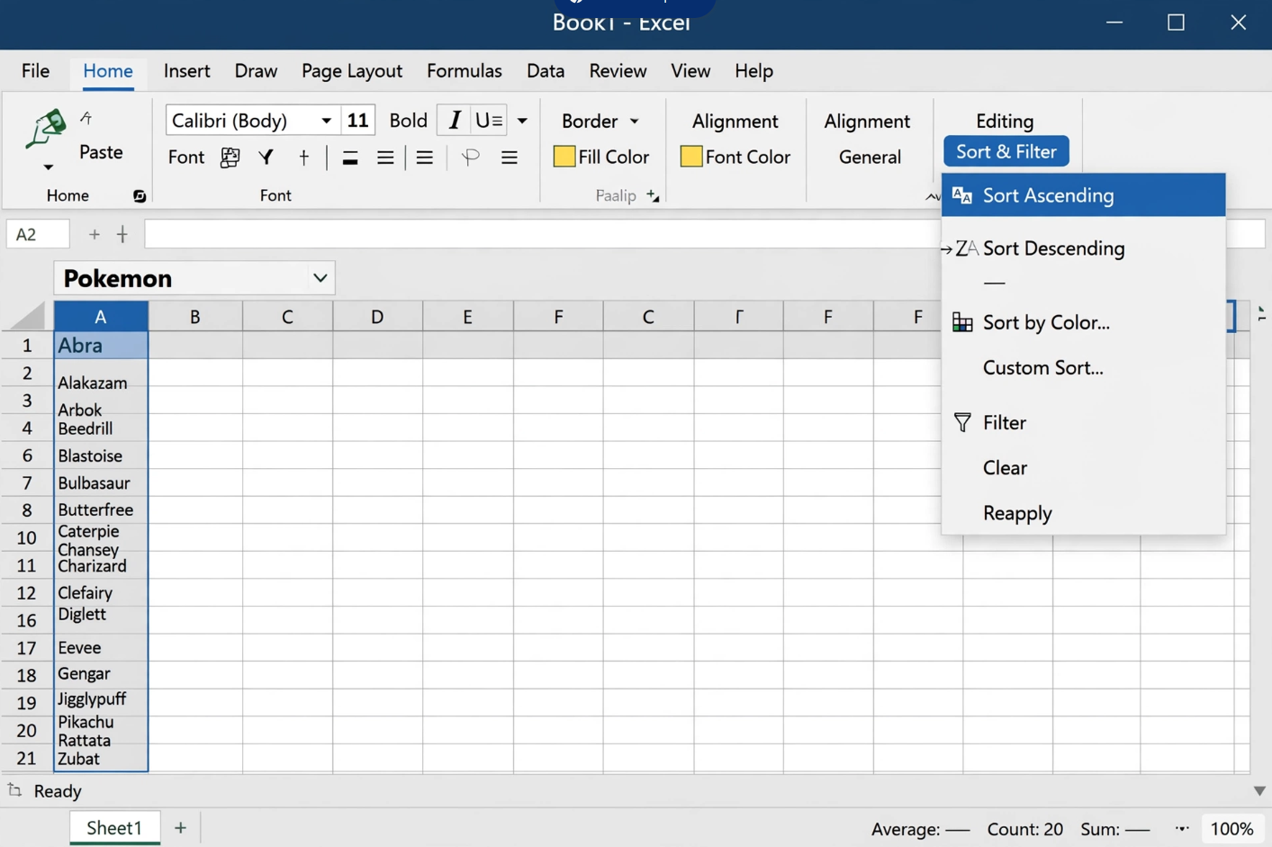Click the AZ icon beside Sort Ascending
Screen dimensions: 1272x847
[x=962, y=195]
